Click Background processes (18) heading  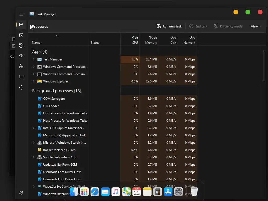[x=57, y=91]
